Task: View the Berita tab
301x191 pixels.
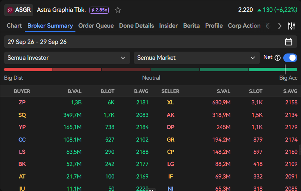Action: coord(192,26)
